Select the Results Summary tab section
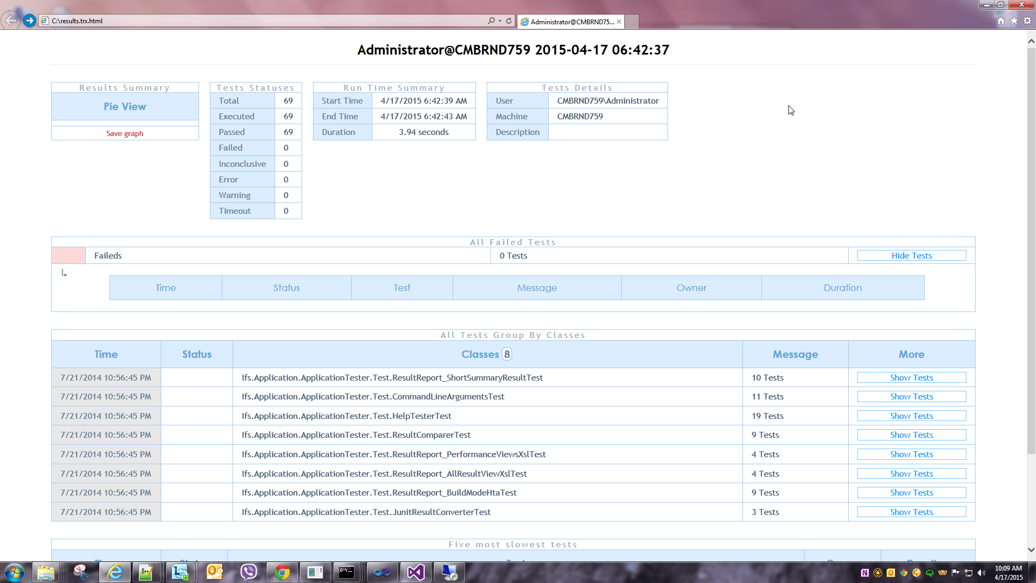The width and height of the screenshot is (1036, 583). (125, 87)
